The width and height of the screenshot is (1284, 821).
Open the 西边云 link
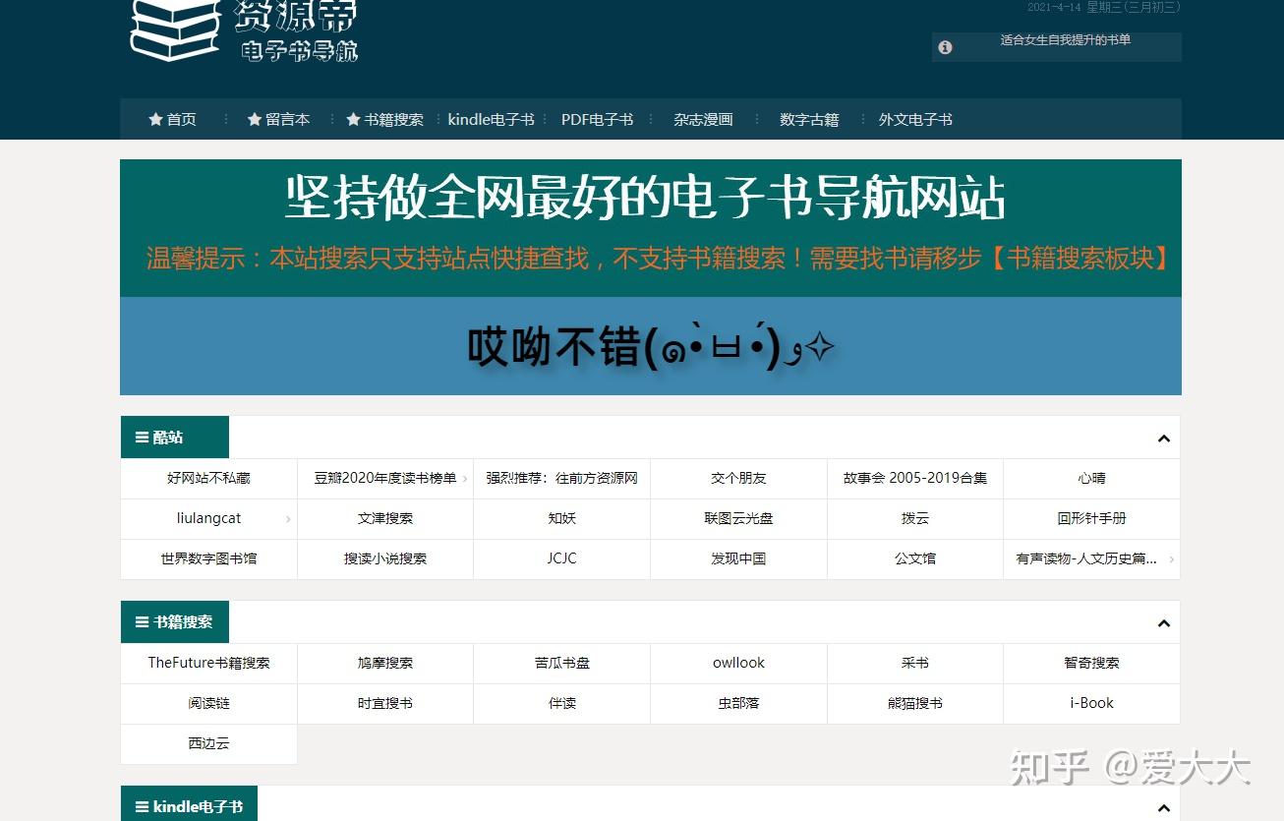pyautogui.click(x=208, y=743)
